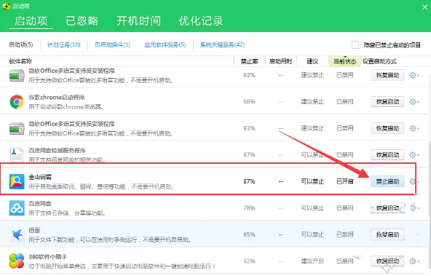431x276 pixels.
Task: Click the 已开启 status text
Action: (x=344, y=181)
